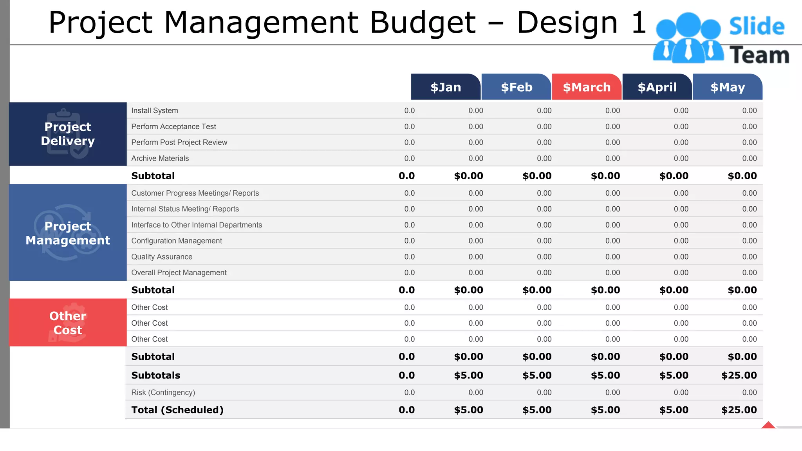Click Interface to Other Internal Departments
The height and width of the screenshot is (451, 802).
[197, 225]
